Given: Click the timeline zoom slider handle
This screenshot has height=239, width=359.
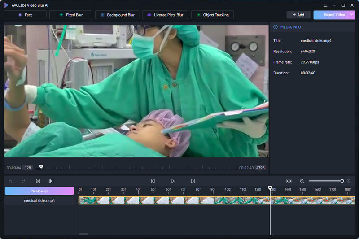Looking at the screenshot, I should (342, 181).
